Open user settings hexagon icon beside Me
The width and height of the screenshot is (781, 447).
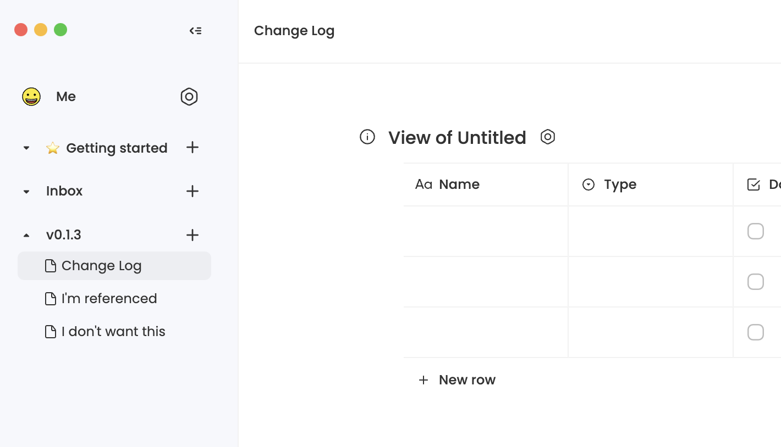(189, 97)
